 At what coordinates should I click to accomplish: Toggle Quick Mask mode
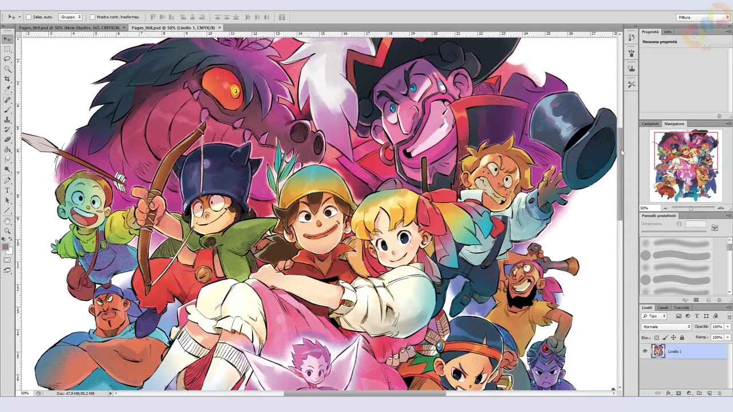7,260
